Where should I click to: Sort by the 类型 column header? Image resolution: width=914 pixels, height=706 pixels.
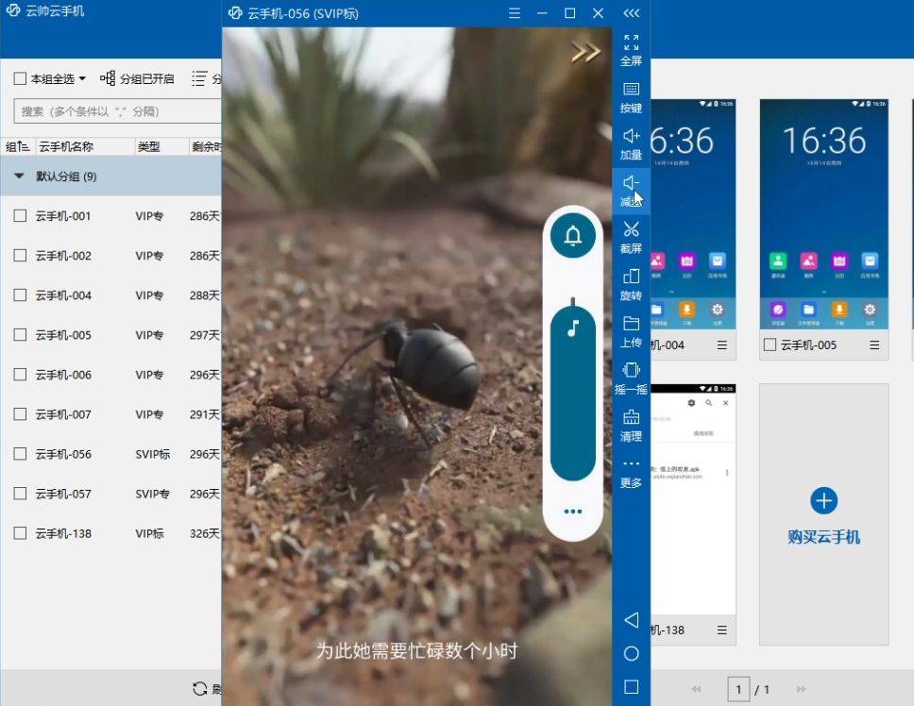[x=148, y=147]
